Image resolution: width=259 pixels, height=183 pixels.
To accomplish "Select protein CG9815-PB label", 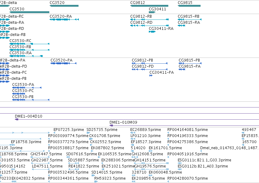I will coord(189,60).
